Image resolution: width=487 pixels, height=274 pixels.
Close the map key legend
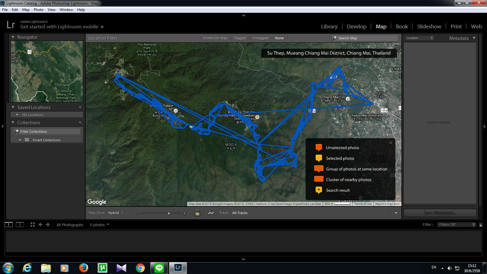391,143
